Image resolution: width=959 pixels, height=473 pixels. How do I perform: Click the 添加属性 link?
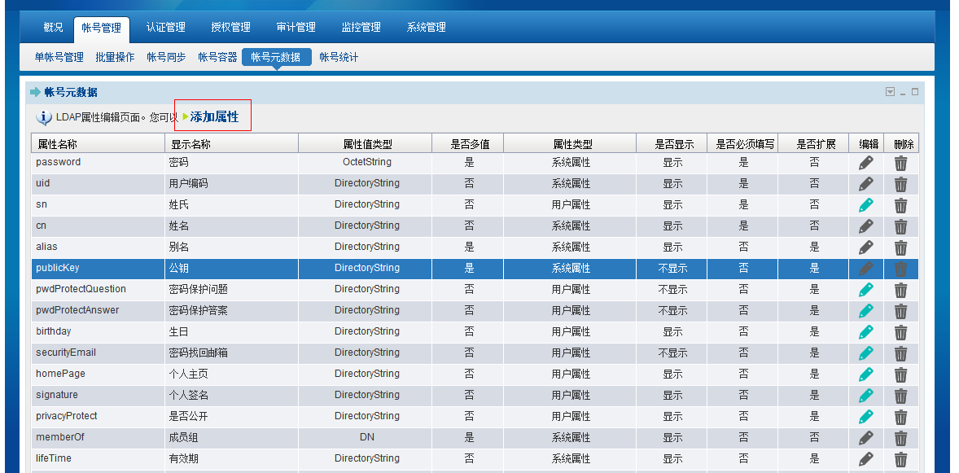pyautogui.click(x=214, y=116)
